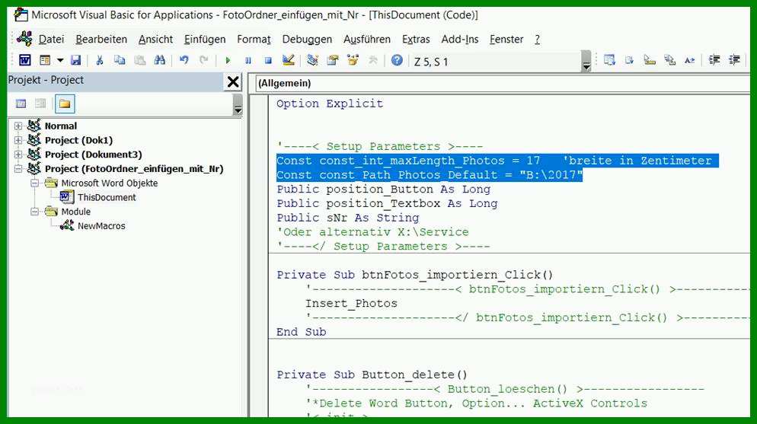Outdent the selected code lines
Screen dimensions: 757x424
(x=734, y=60)
